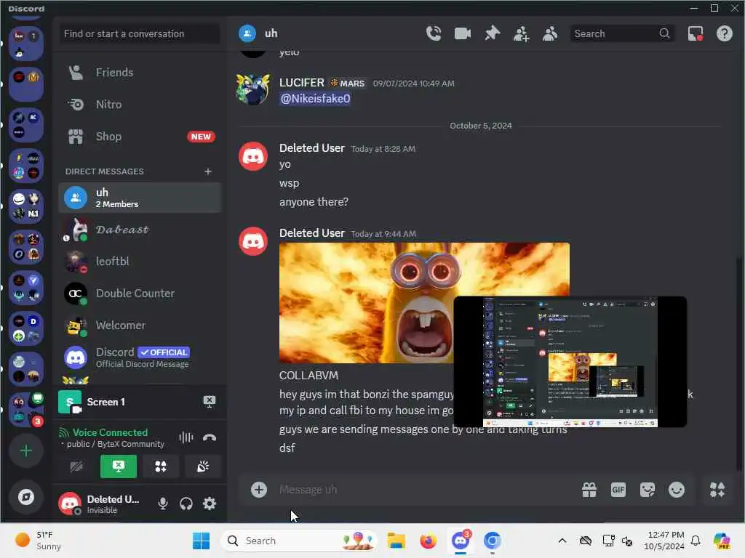The width and height of the screenshot is (745, 558).
Task: Open the sticker picker
Action: pyautogui.click(x=647, y=490)
